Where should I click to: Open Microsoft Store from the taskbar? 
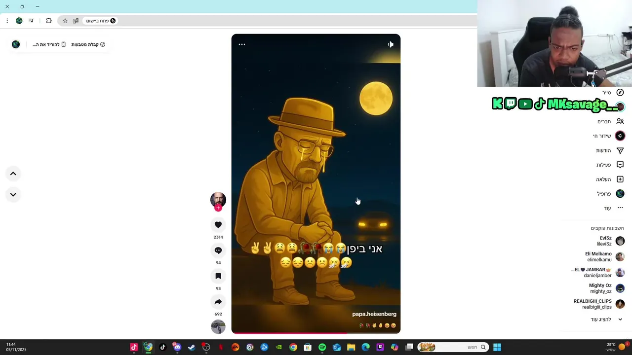point(308,348)
